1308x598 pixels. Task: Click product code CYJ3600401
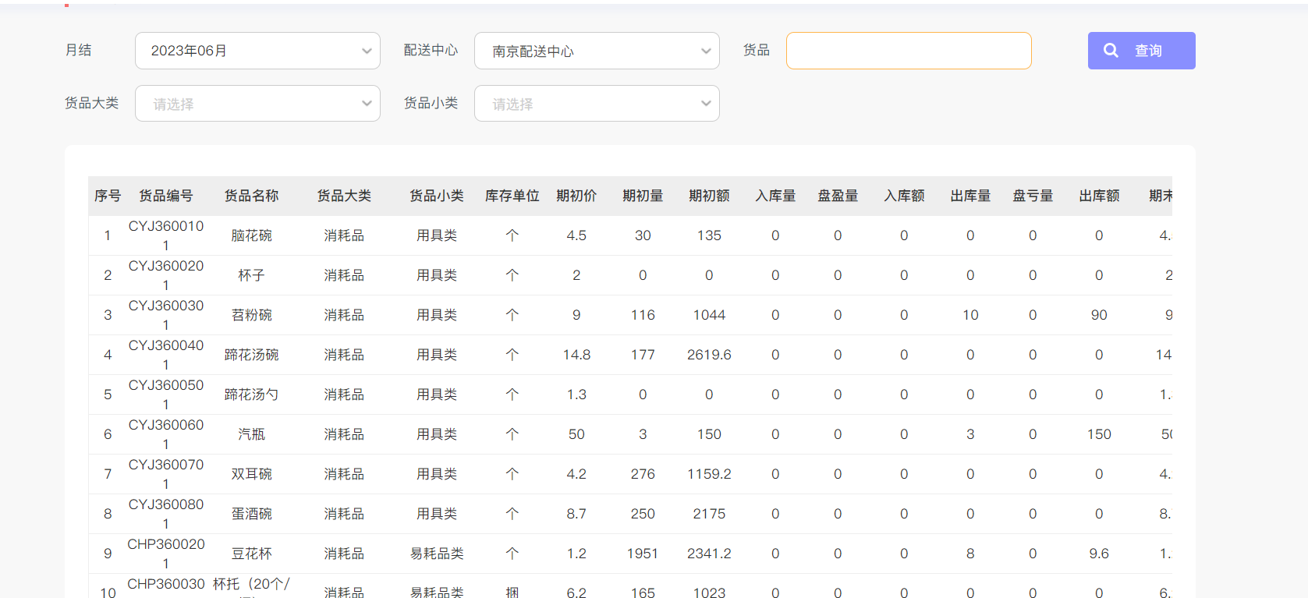coord(166,355)
